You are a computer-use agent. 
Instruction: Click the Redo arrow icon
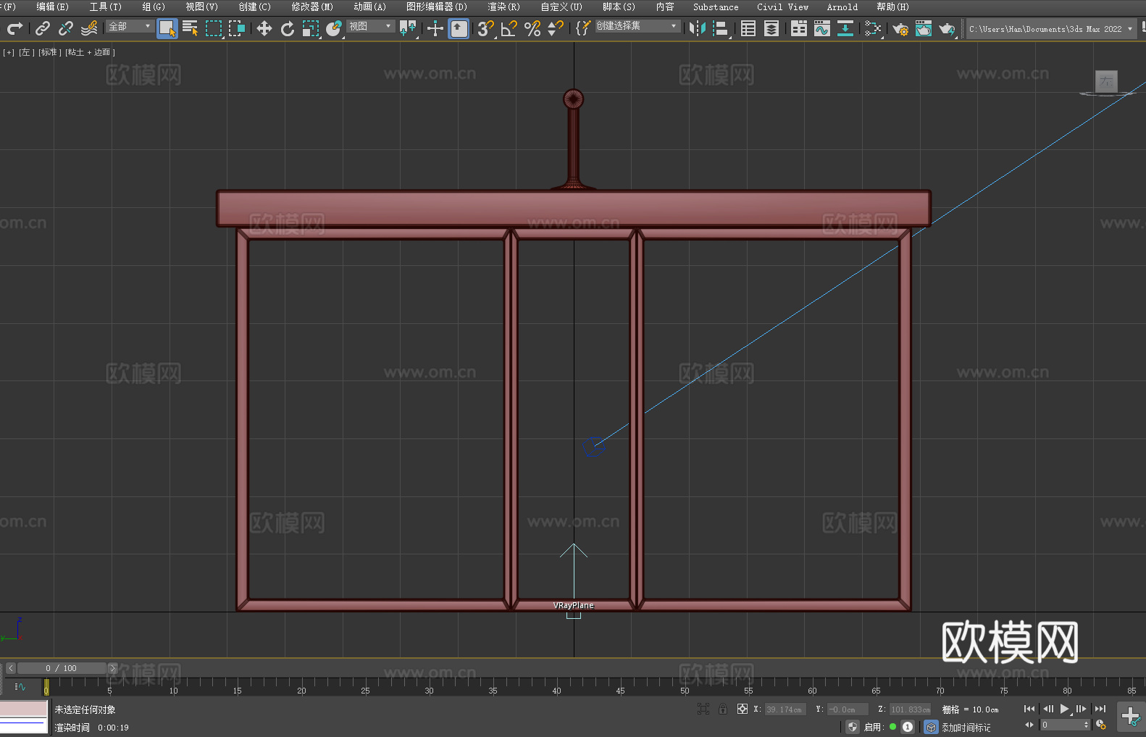(14, 28)
